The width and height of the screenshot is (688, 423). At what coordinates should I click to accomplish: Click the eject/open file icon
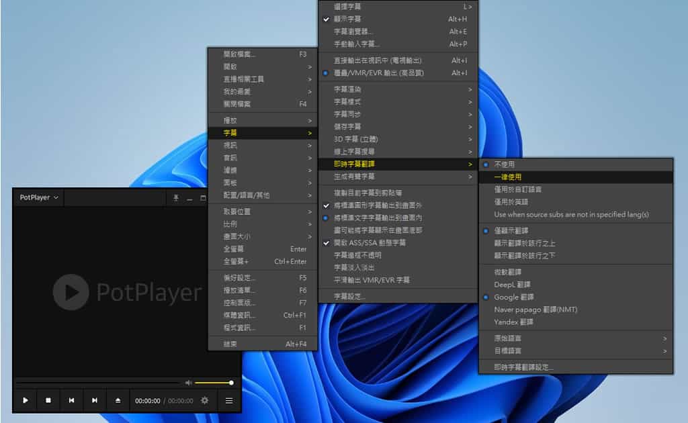(118, 400)
